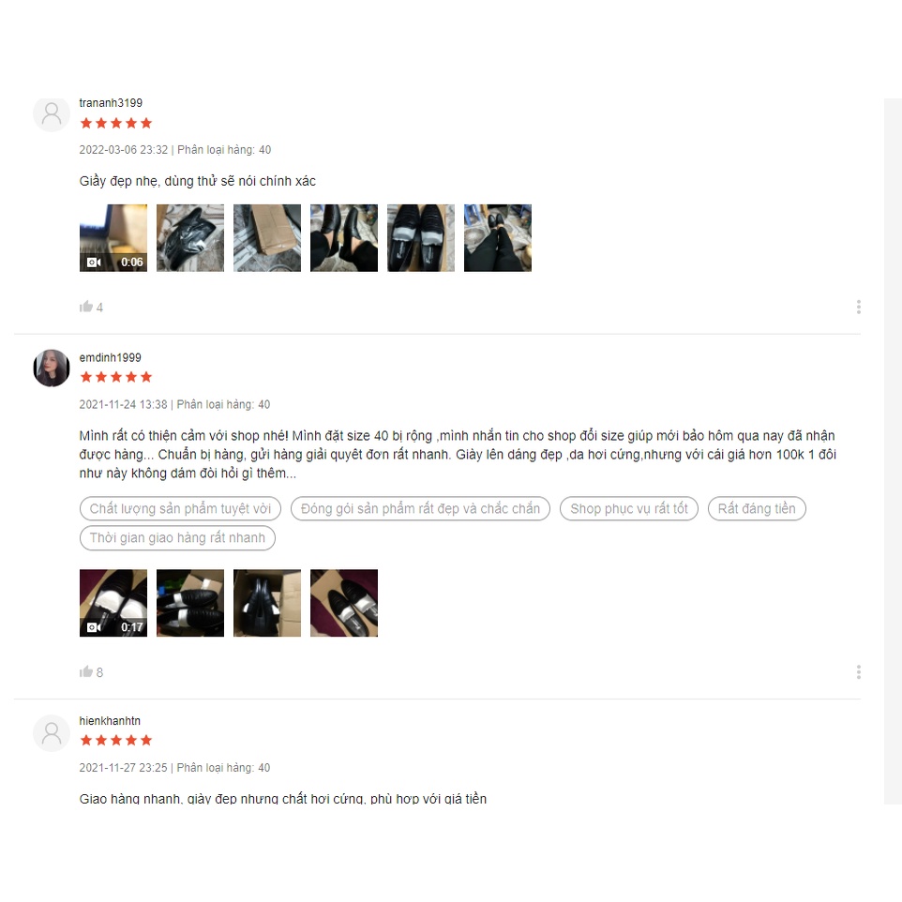The height and width of the screenshot is (902, 902).
Task: Like the review by emdinh1999
Action: 85,671
